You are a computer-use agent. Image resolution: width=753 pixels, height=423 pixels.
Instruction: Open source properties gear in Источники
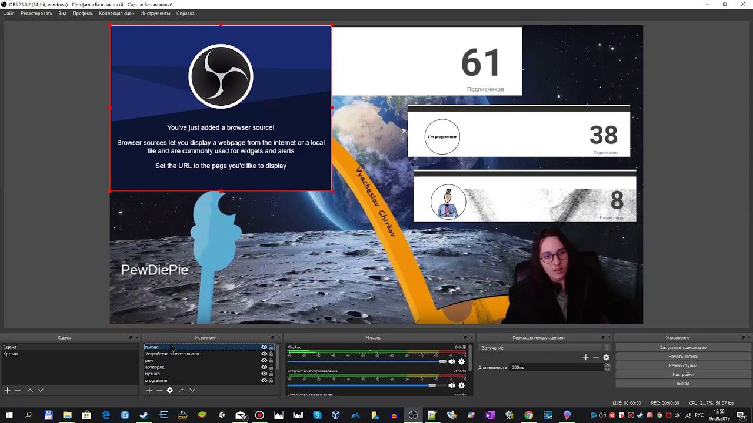(x=170, y=390)
